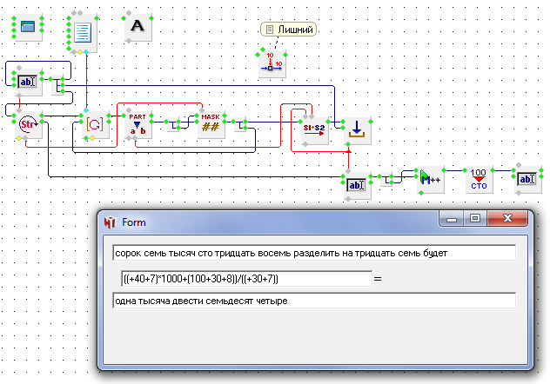This screenshot has height=384, width=550.
Task: Click the document list element icon
Action: [x=83, y=33]
